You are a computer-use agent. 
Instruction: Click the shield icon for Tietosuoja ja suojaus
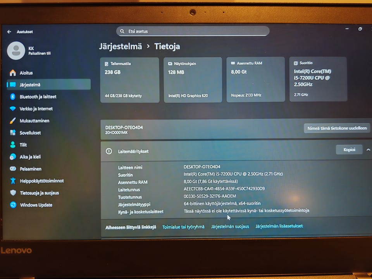(13, 193)
